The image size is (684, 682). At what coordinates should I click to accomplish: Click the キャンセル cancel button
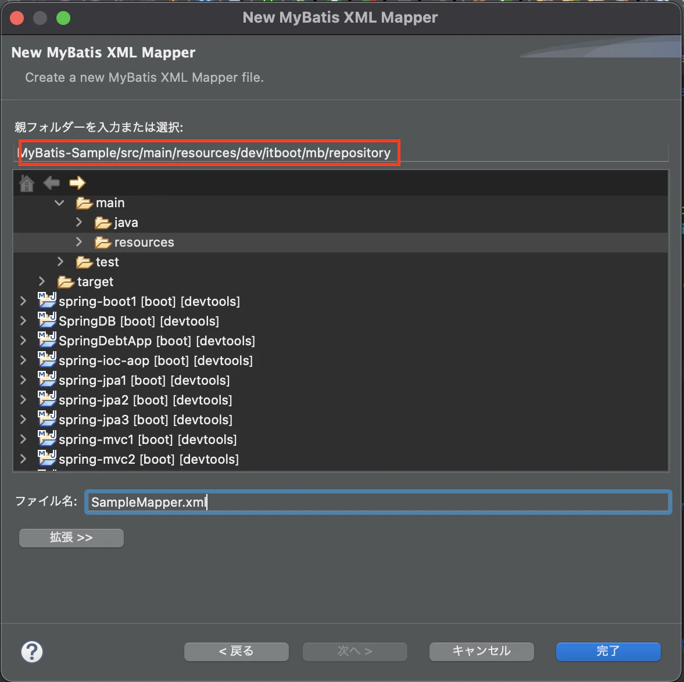pyautogui.click(x=482, y=651)
